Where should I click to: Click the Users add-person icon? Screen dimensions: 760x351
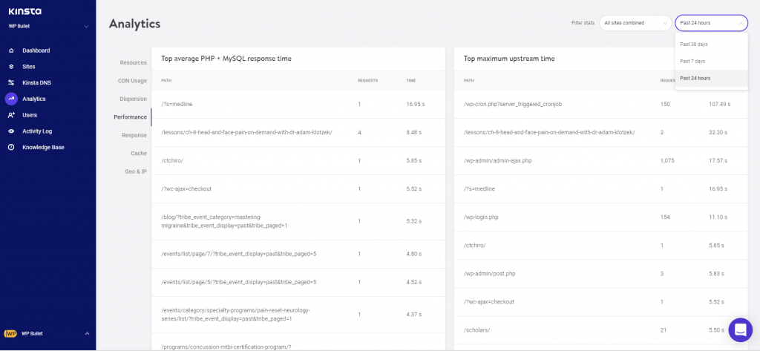tap(12, 115)
